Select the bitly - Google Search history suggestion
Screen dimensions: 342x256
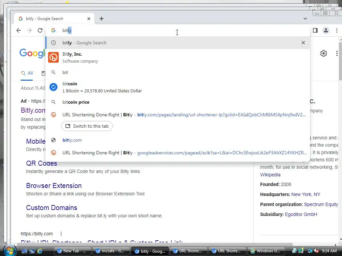[178, 43]
